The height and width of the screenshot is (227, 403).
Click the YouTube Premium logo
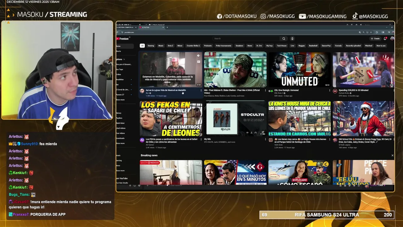(x=123, y=39)
